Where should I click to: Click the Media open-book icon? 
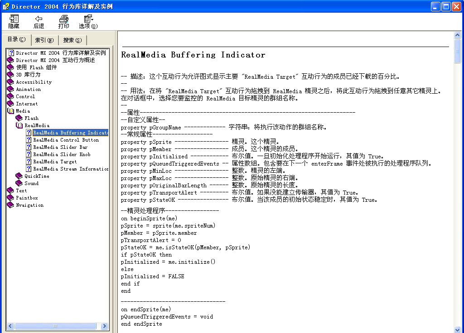click(x=11, y=111)
